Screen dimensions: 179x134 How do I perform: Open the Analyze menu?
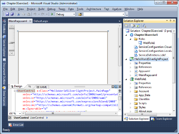pos(117,9)
